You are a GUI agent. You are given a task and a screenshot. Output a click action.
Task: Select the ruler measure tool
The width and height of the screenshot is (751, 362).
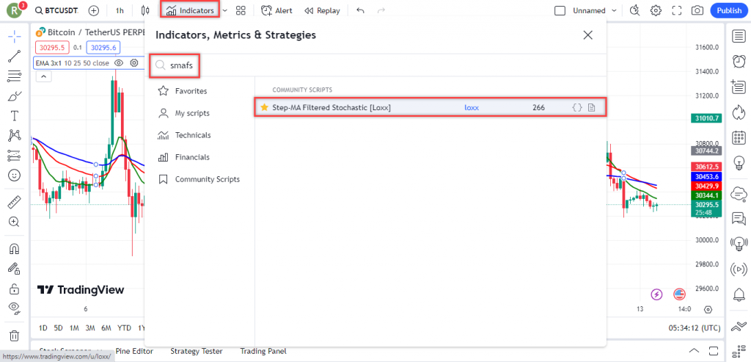coord(15,202)
